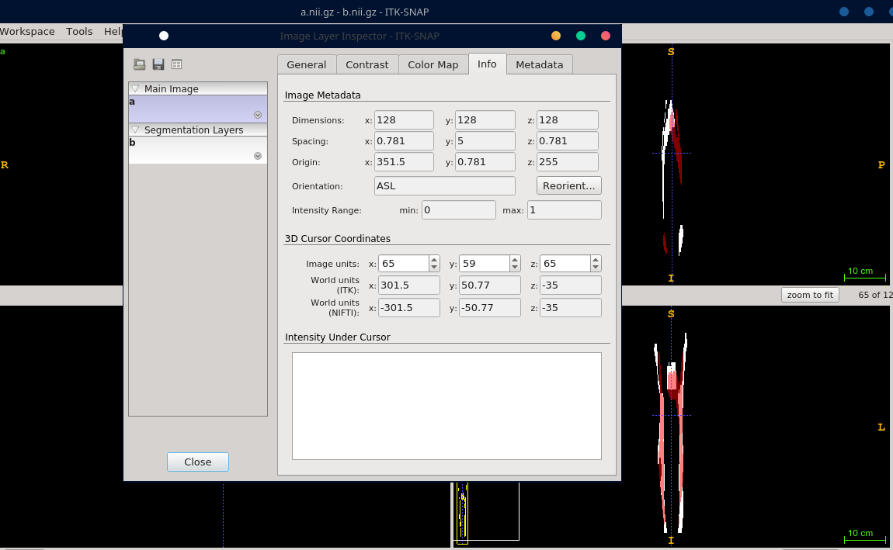Screen dimensions: 893x550
Task: Open options dropdown for layer a
Action: pyautogui.click(x=257, y=114)
